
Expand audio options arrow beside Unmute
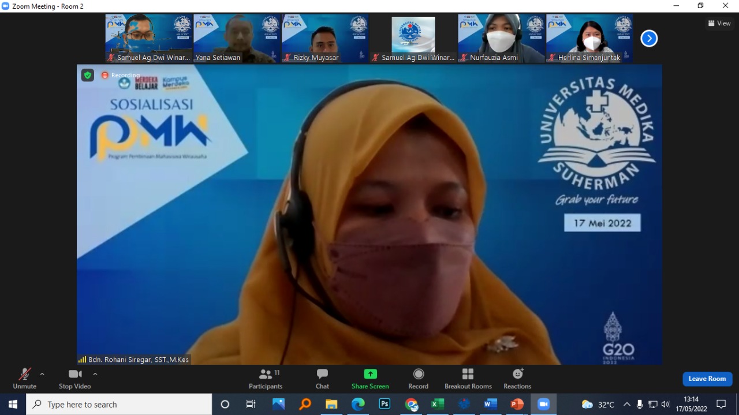click(42, 374)
